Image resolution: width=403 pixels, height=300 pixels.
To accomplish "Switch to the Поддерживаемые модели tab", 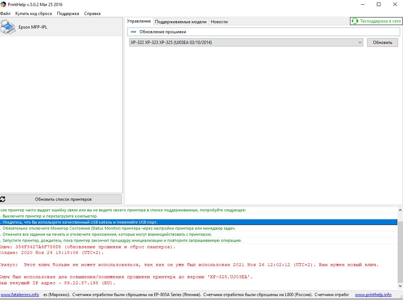I will coord(181,22).
